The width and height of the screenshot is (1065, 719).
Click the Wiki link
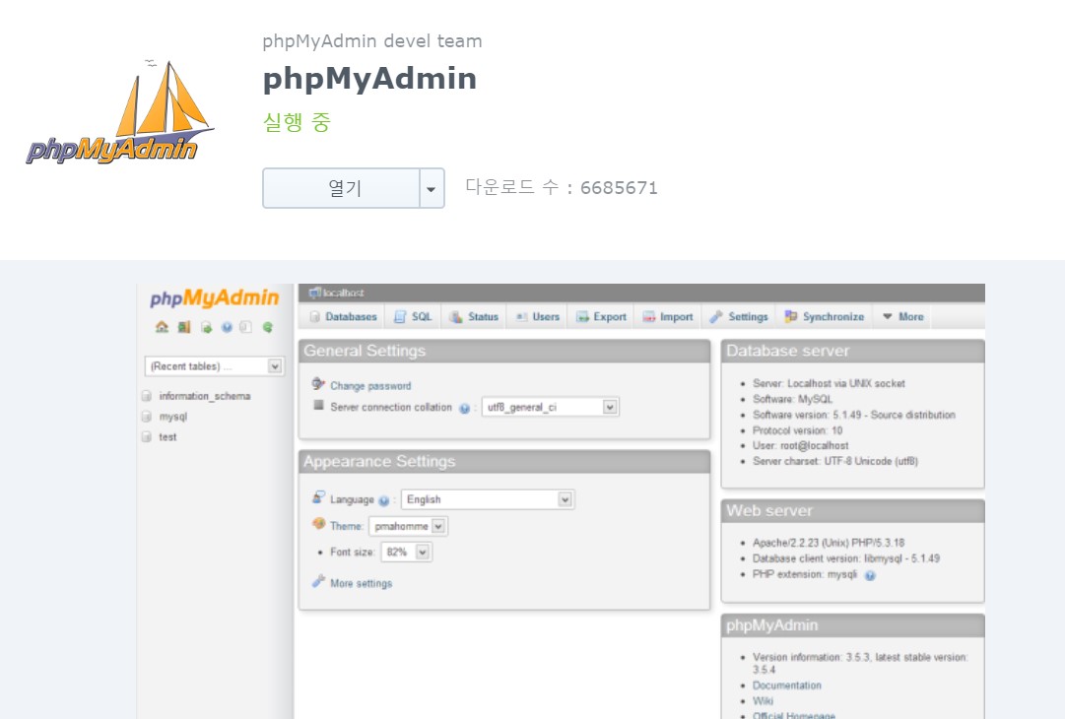[x=763, y=700]
